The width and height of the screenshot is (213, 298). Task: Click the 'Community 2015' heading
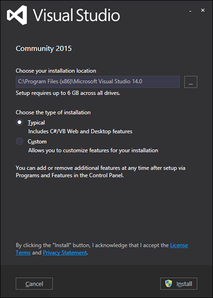(44, 49)
